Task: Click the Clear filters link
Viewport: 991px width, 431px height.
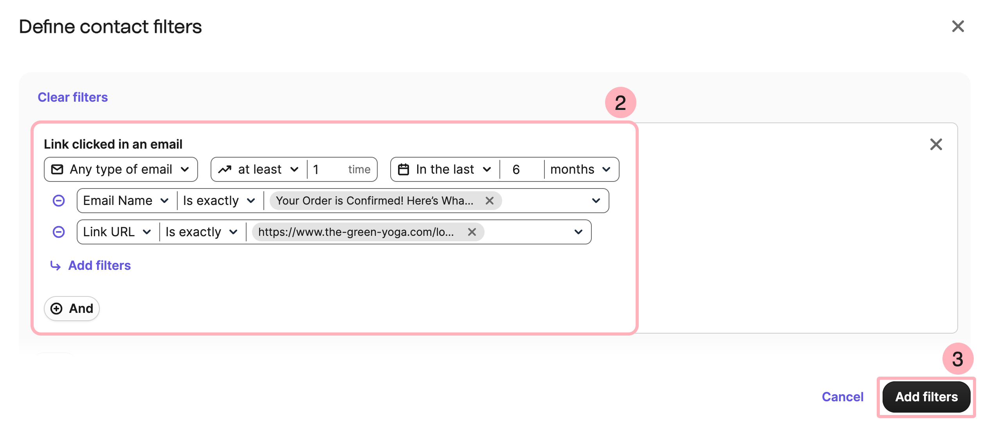Action: click(x=72, y=97)
